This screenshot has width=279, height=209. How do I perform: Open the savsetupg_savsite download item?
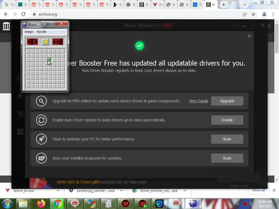coord(96,190)
